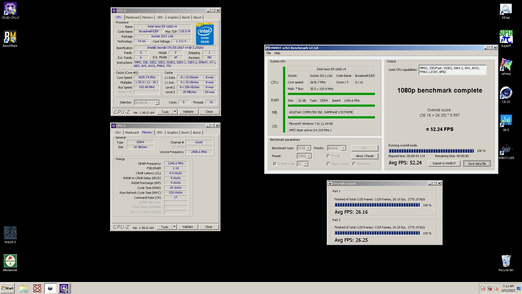
Task: Open the Preset 1080p dropdown
Action: [309, 156]
